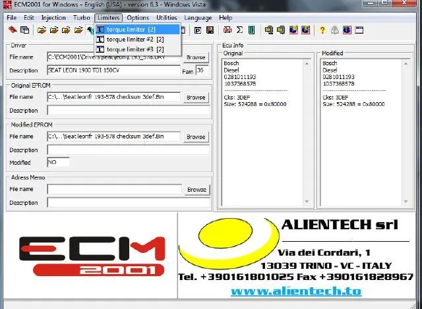The width and height of the screenshot is (422, 309).
Task: Select highlighted torque limiter [2] entry
Action: (x=138, y=29)
